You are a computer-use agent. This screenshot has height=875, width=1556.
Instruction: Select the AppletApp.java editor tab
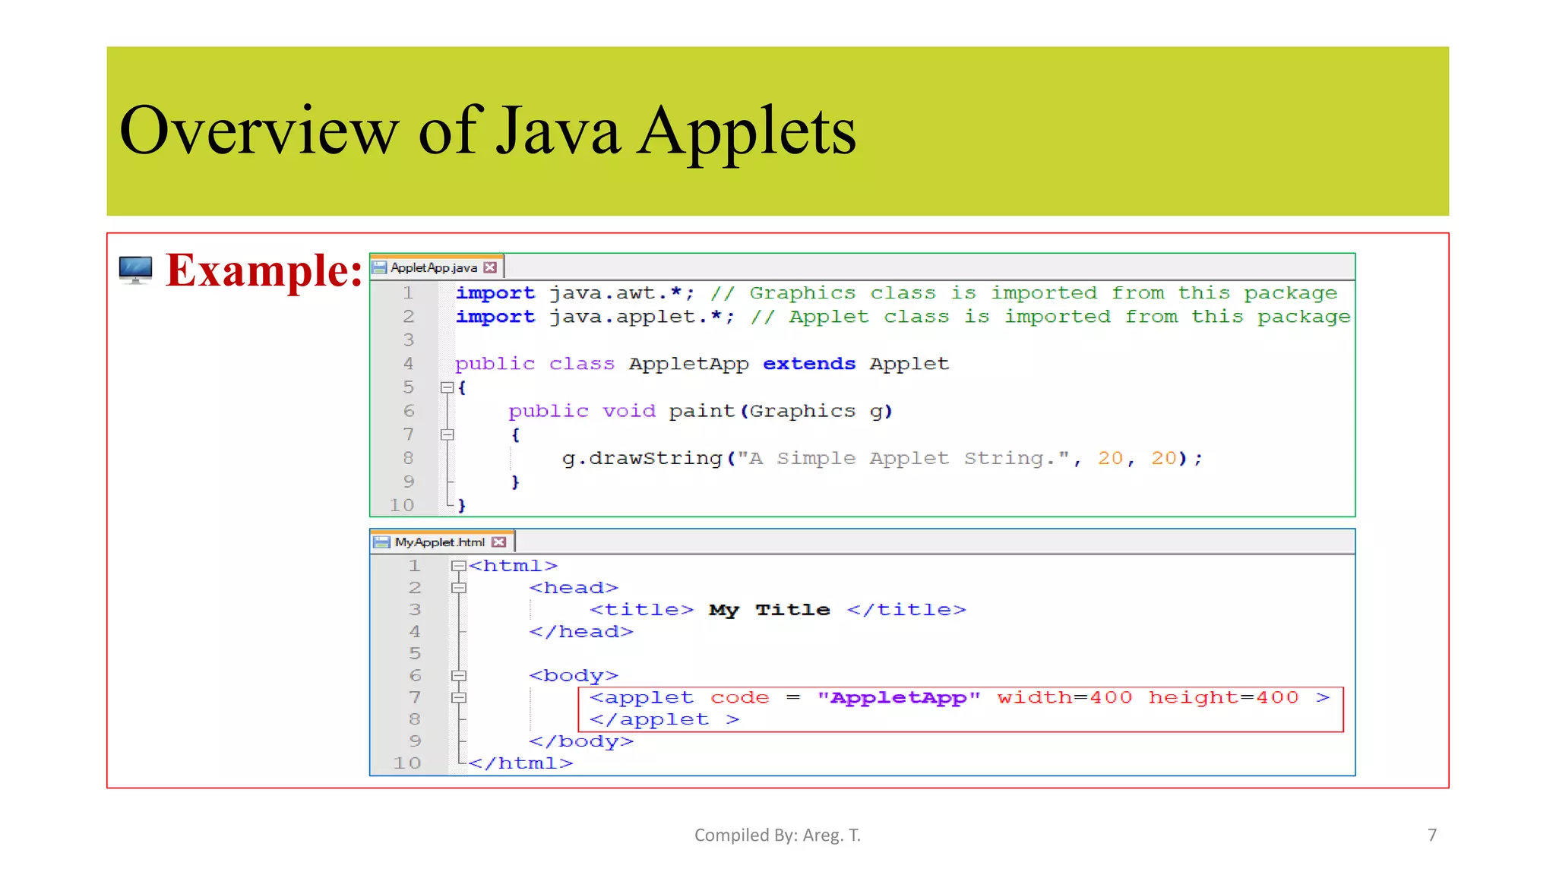437,267
